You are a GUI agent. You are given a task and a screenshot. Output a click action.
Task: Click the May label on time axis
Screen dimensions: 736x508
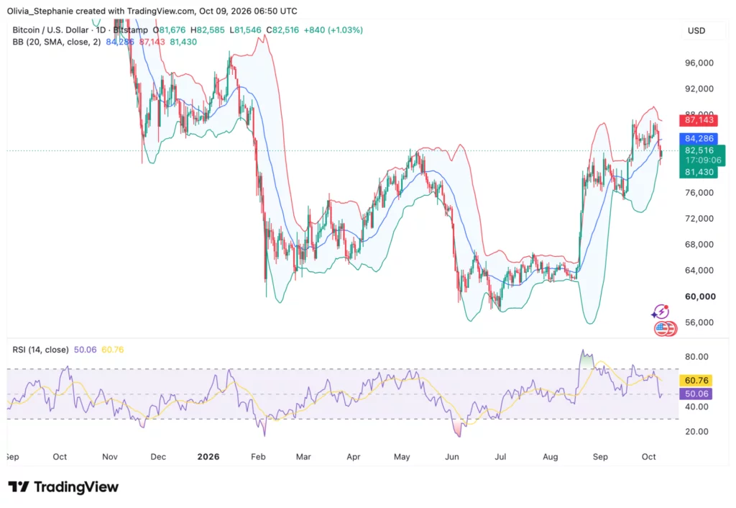point(402,457)
